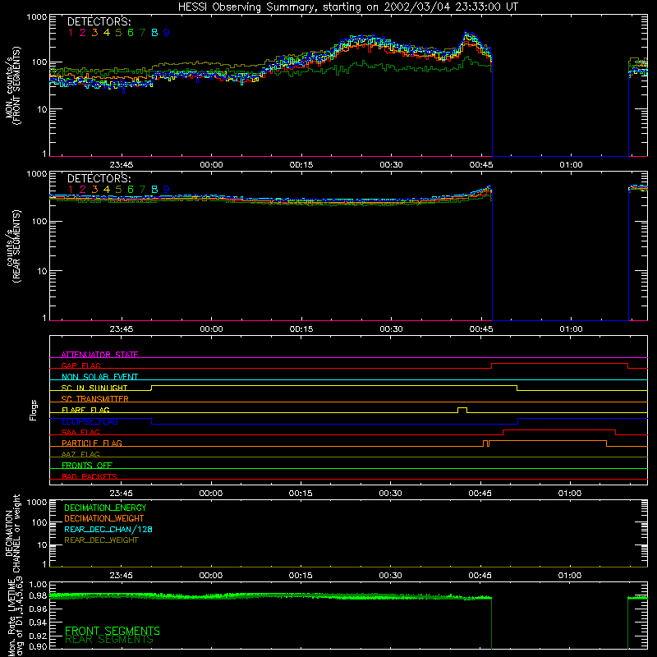This screenshot has width=657, height=657.
Task: Click the 0.98 value on livetime y-axis
Action: [39, 595]
